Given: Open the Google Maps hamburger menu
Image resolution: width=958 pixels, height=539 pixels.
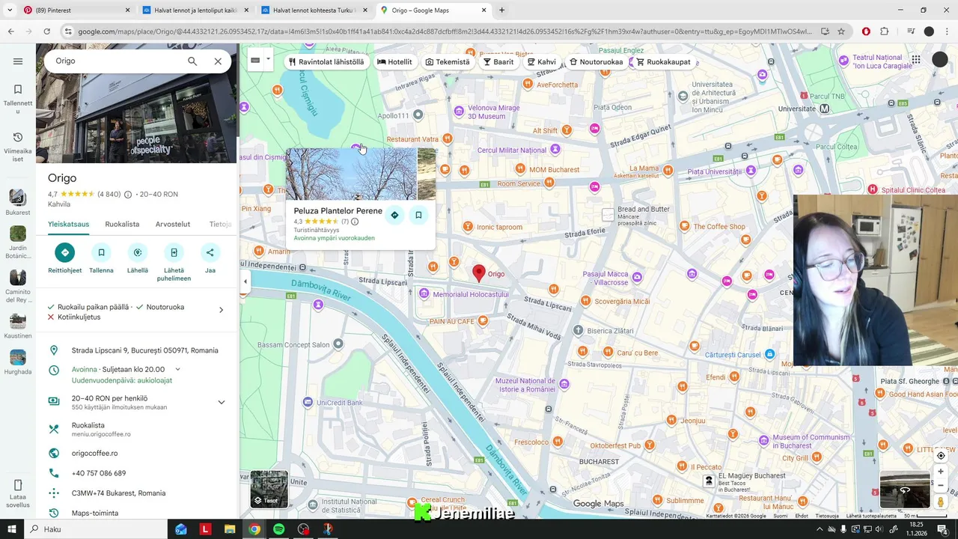Looking at the screenshot, I should pyautogui.click(x=18, y=61).
